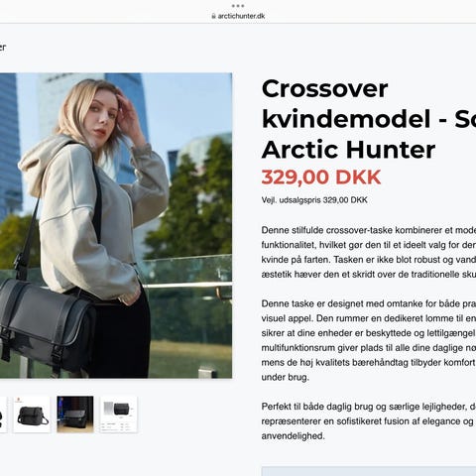Click the paragraph starting Denne stilfulde crossover-taske
The width and height of the screenshot is (476, 476).
[x=369, y=252]
